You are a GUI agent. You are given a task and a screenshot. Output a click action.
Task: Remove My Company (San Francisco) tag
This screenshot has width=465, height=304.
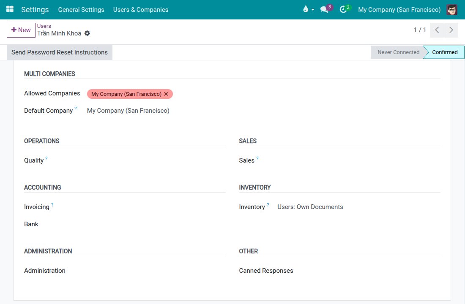[x=166, y=94]
